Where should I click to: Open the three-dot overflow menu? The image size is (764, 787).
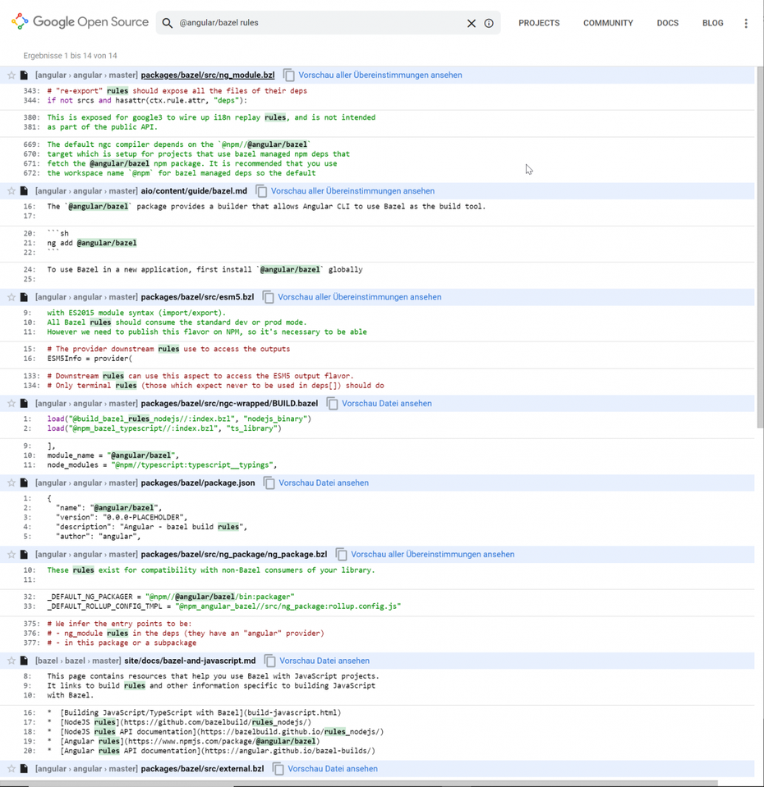746,23
